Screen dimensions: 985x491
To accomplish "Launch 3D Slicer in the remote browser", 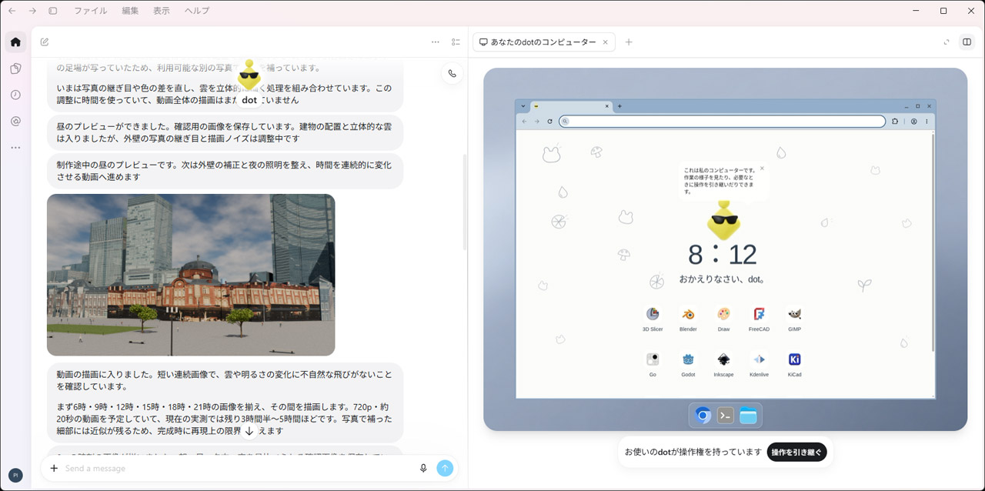I will tap(653, 319).
